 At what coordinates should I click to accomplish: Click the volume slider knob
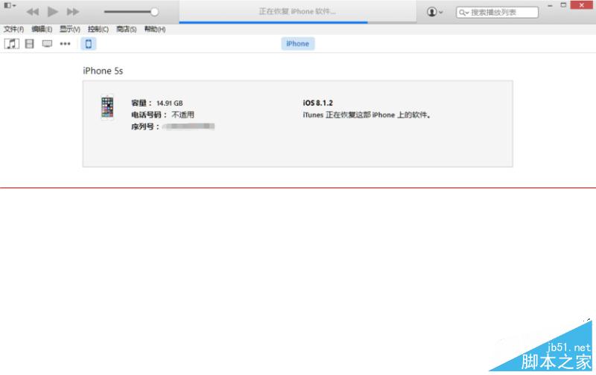pyautogui.click(x=154, y=12)
